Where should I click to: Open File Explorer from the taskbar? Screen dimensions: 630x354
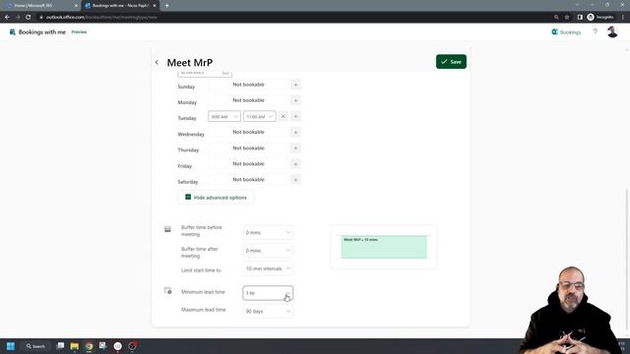(x=75, y=346)
